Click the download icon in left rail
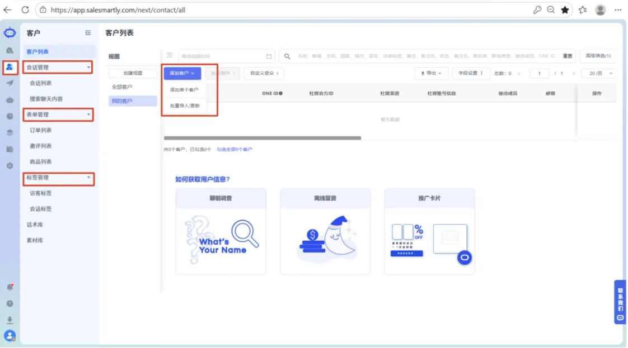This screenshot has height=348, width=628. (10, 320)
